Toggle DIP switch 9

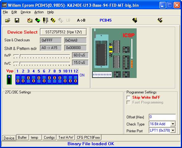(60, 79)
